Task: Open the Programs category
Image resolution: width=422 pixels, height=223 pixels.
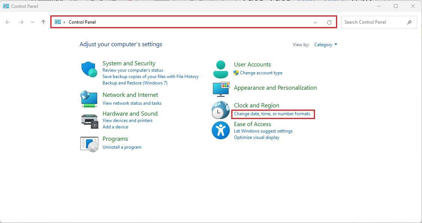Action: coord(115,139)
